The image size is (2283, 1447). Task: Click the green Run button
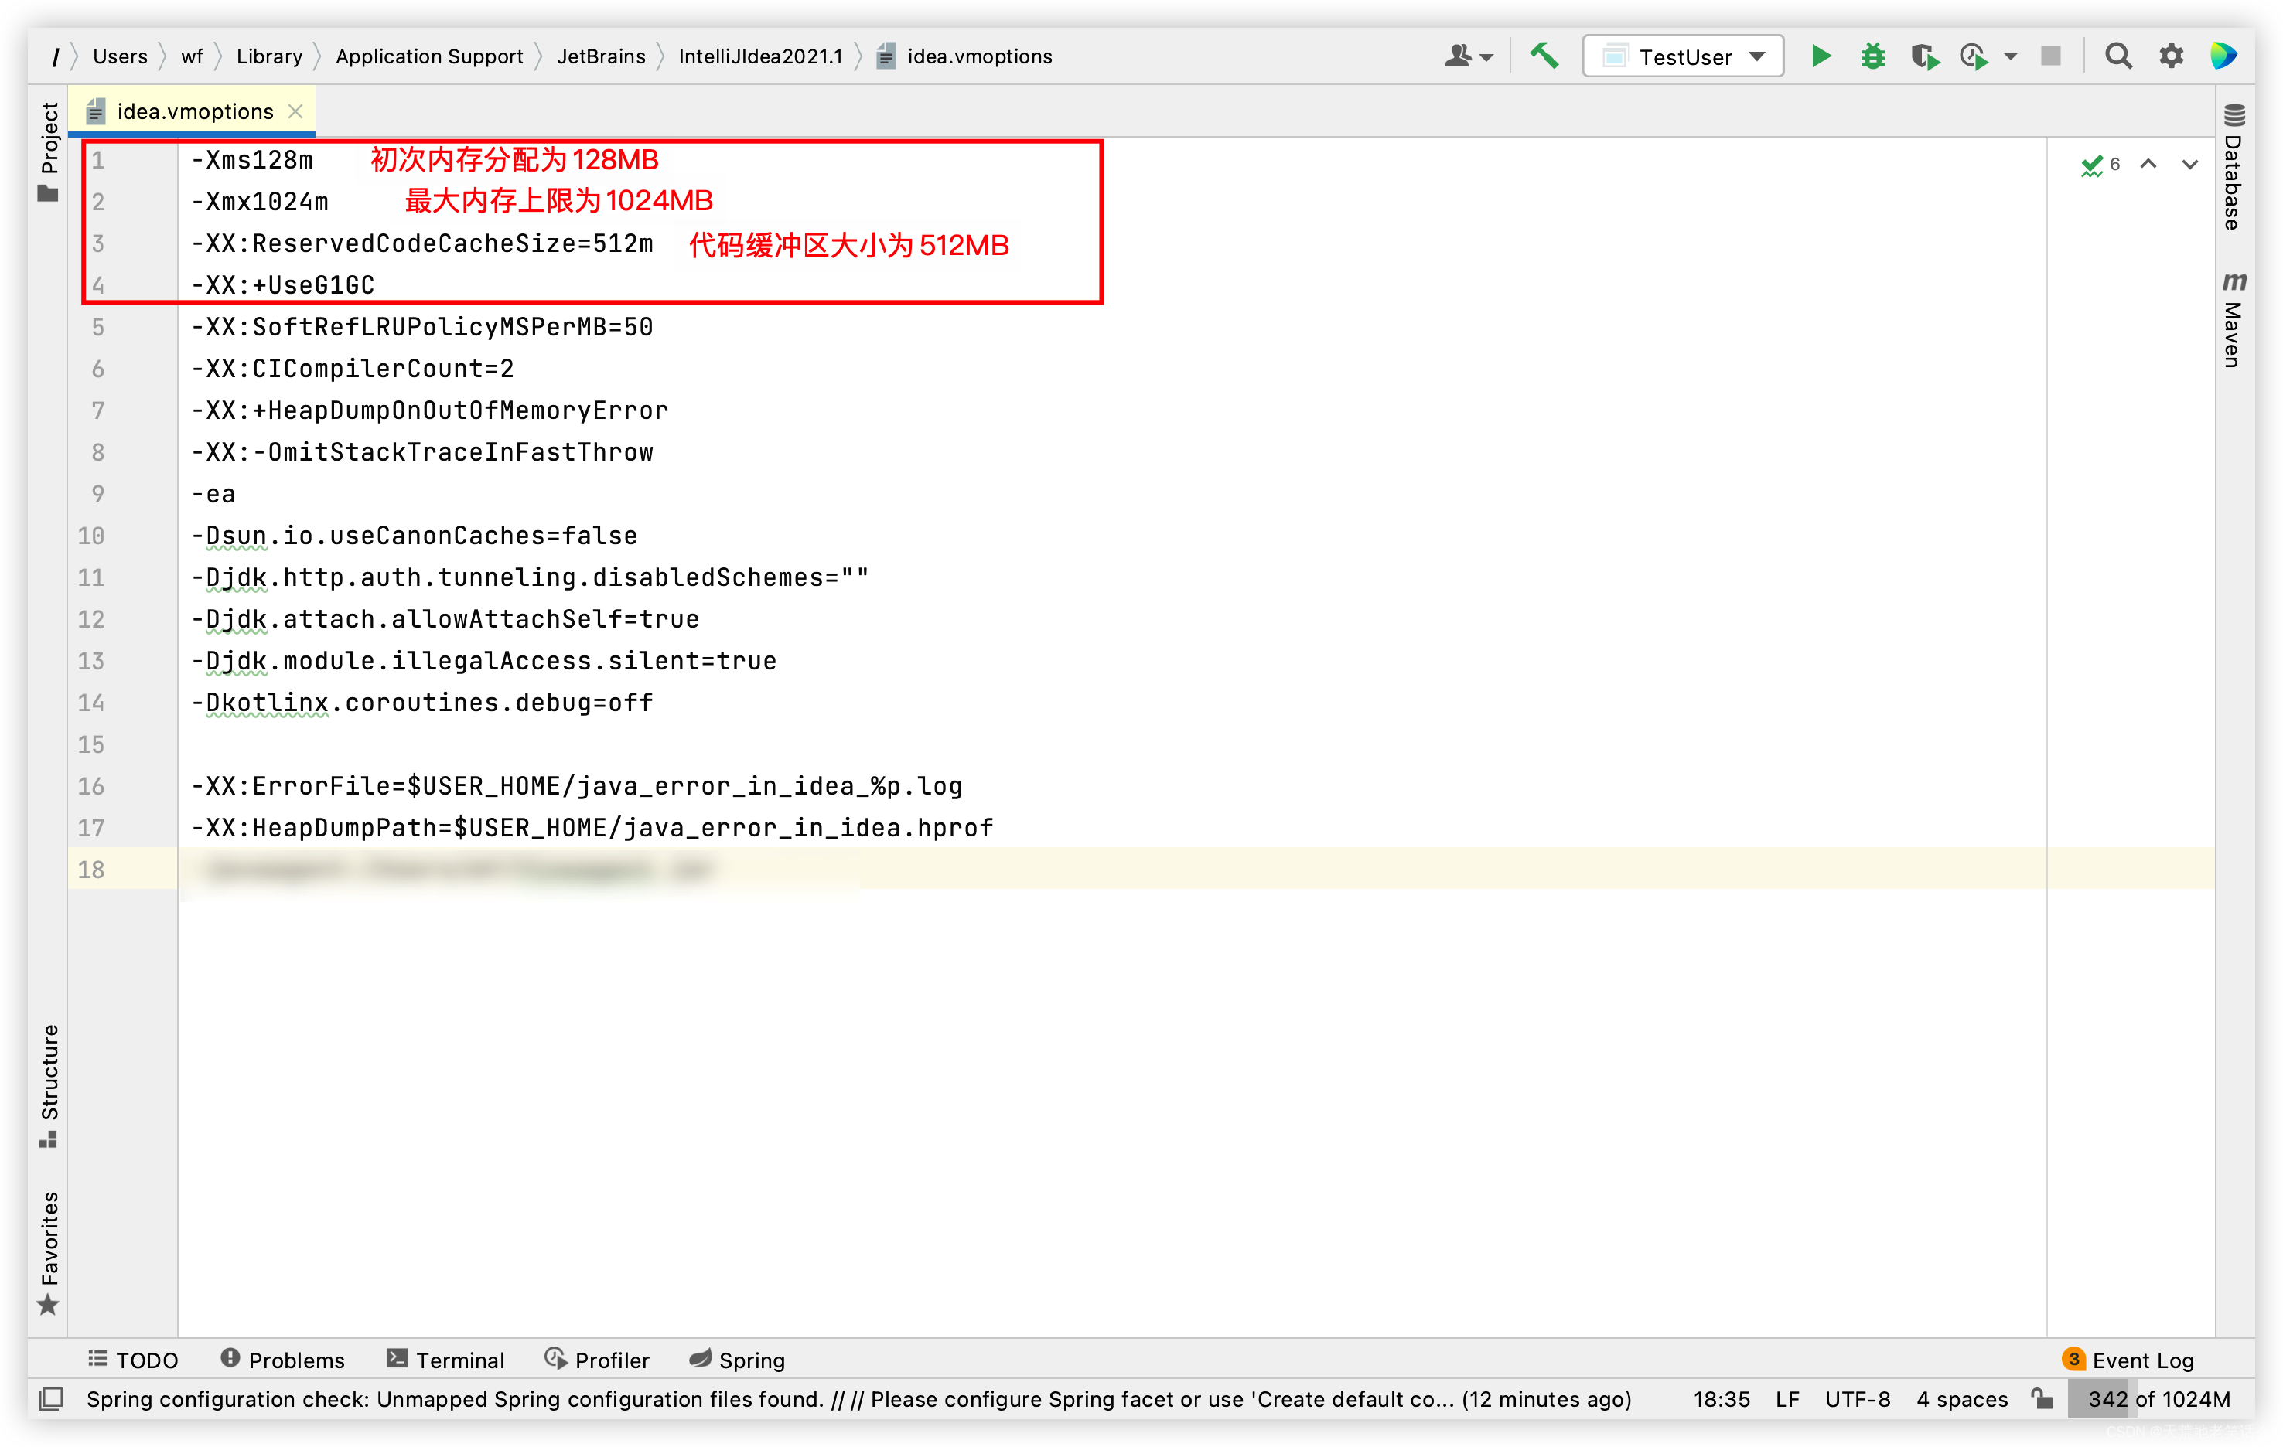pos(1820,56)
